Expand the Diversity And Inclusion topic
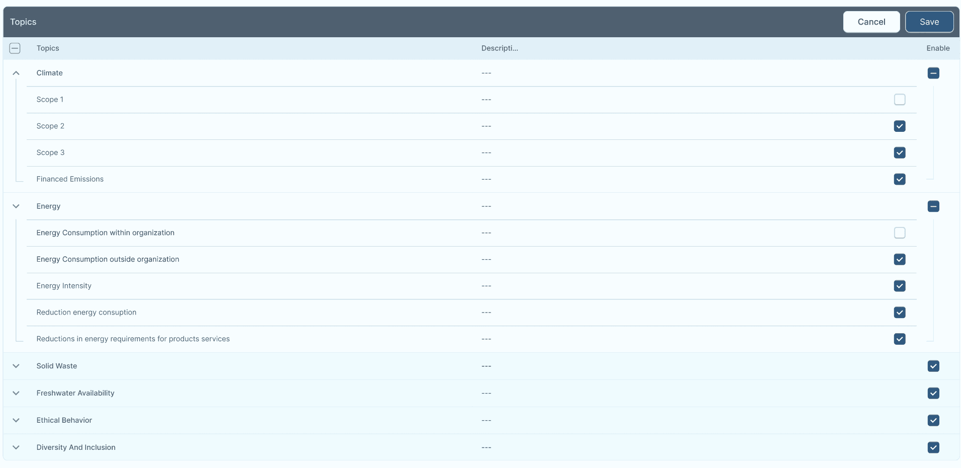Screen dimensions: 961x468 click(x=16, y=447)
